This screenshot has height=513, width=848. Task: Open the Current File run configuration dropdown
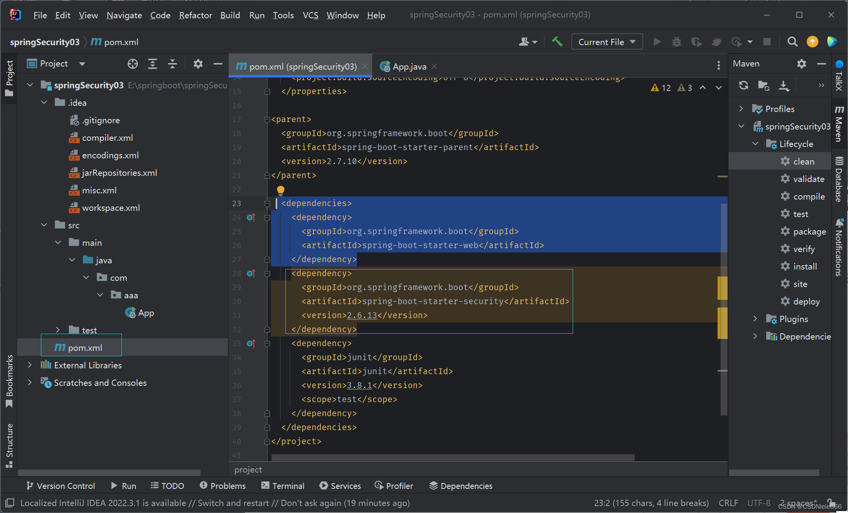pos(607,42)
